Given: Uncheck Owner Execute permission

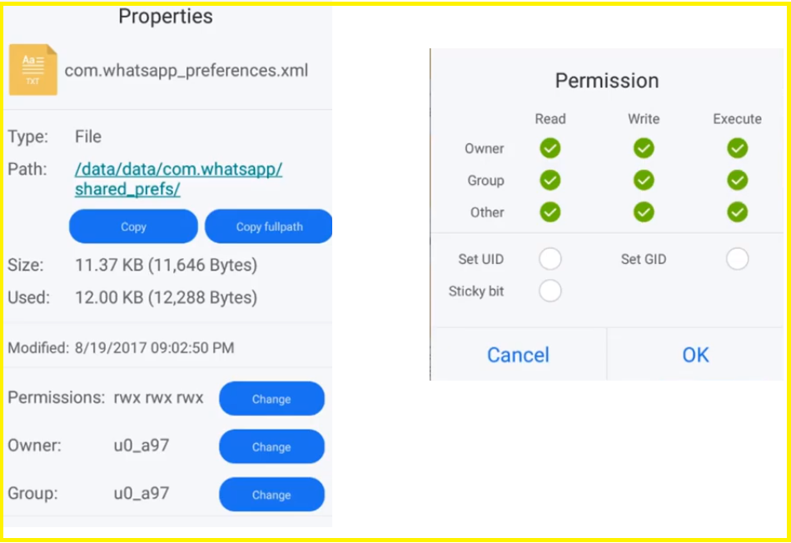Looking at the screenshot, I should [x=737, y=148].
